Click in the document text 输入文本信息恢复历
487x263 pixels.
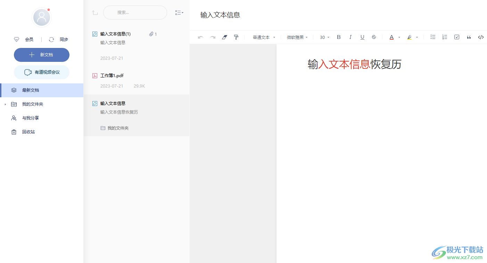(355, 64)
